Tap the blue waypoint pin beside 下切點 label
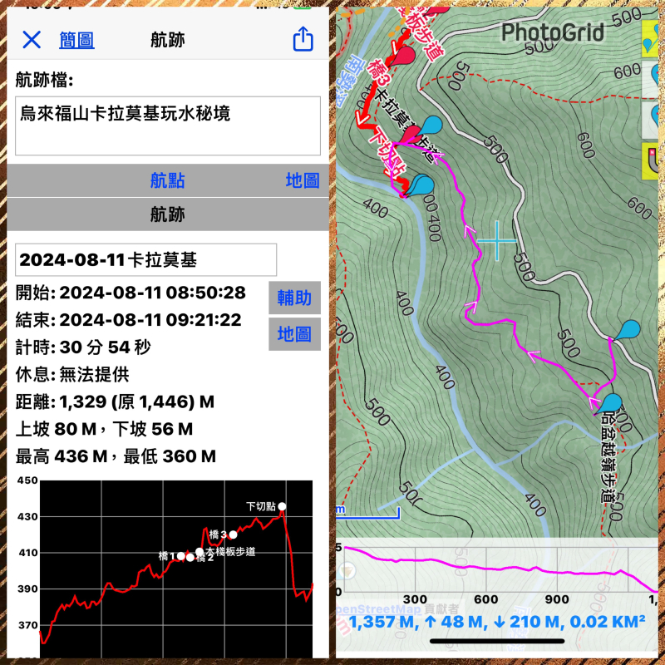 [x=422, y=185]
